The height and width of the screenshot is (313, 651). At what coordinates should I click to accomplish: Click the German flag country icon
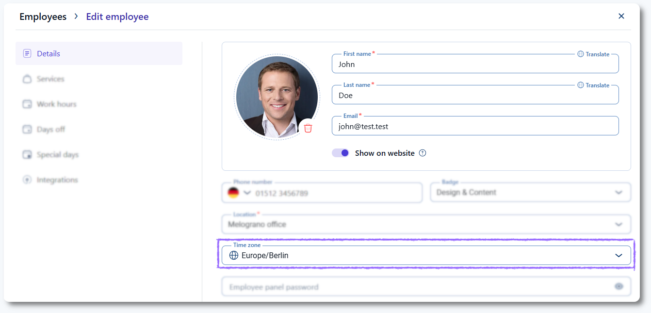[233, 193]
